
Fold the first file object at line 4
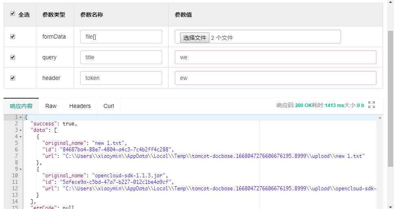coord(21,137)
